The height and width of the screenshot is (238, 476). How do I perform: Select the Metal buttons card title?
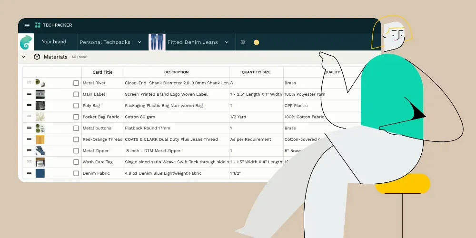point(97,128)
